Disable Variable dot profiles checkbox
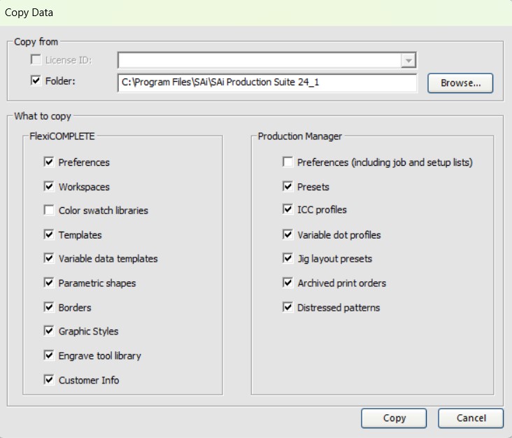The image size is (512, 438). click(x=287, y=235)
